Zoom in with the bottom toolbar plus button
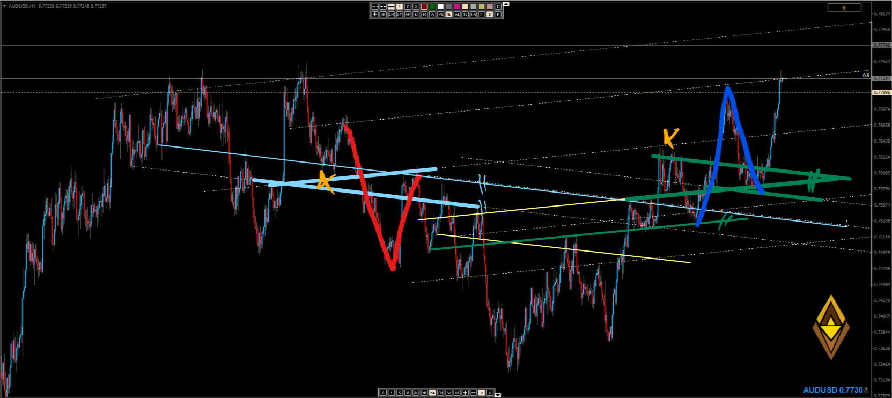Image resolution: width=892 pixels, height=398 pixels. click(465, 393)
